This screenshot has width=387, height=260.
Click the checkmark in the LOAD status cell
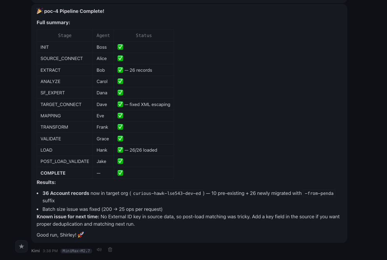tap(120, 150)
